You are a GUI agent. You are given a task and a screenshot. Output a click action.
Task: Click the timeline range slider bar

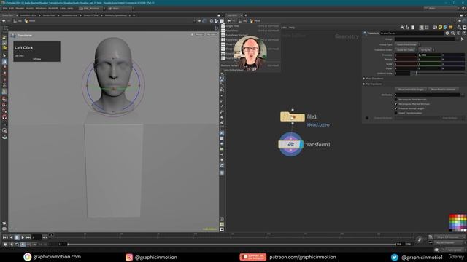click(x=231, y=245)
